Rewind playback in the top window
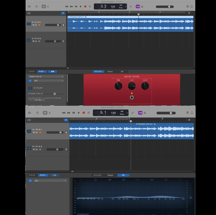 [67, 7]
